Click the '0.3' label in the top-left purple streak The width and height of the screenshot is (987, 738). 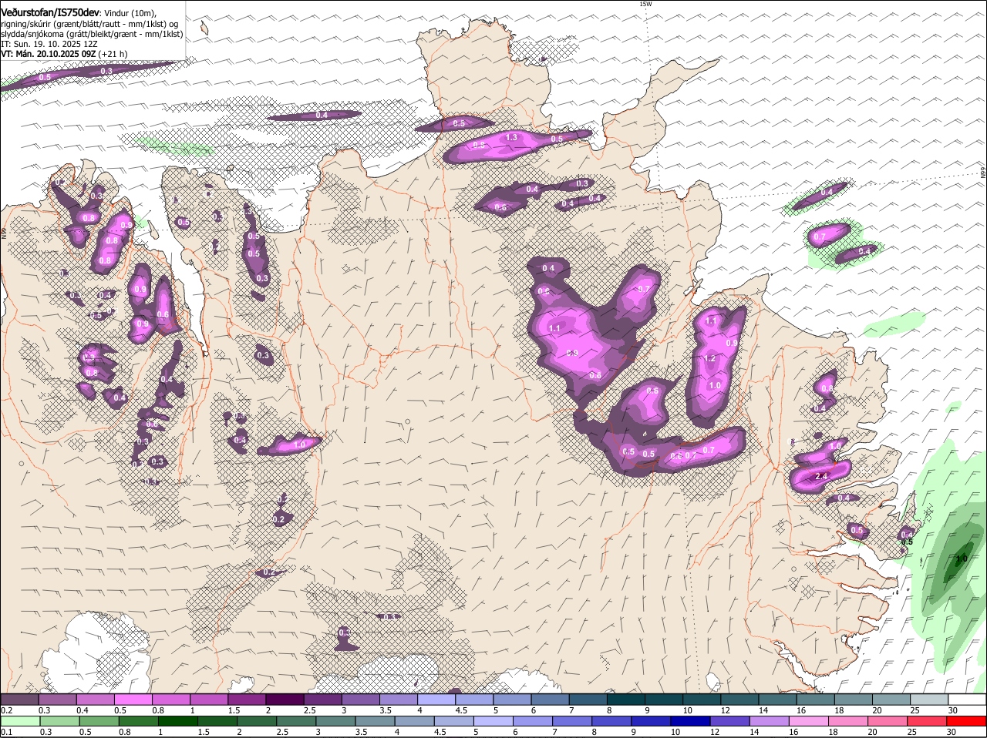(x=106, y=72)
